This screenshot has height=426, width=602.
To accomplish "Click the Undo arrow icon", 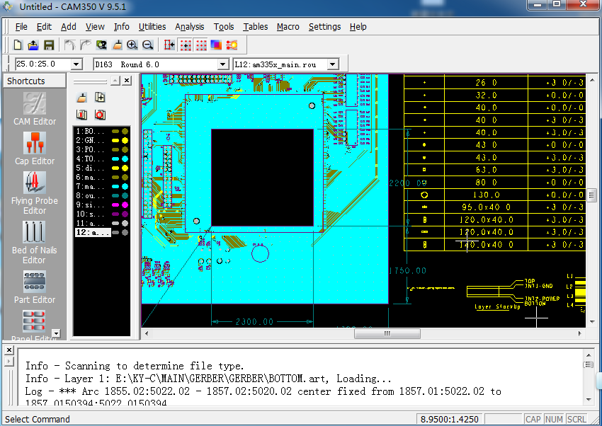I will [x=69, y=45].
